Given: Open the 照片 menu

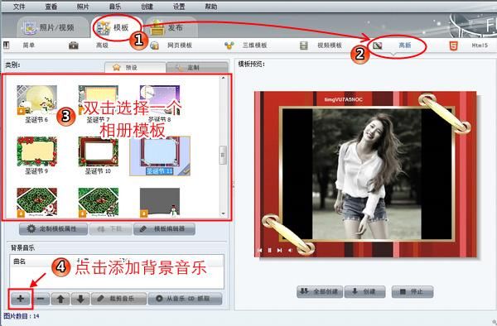Looking at the screenshot, I should (x=83, y=7).
